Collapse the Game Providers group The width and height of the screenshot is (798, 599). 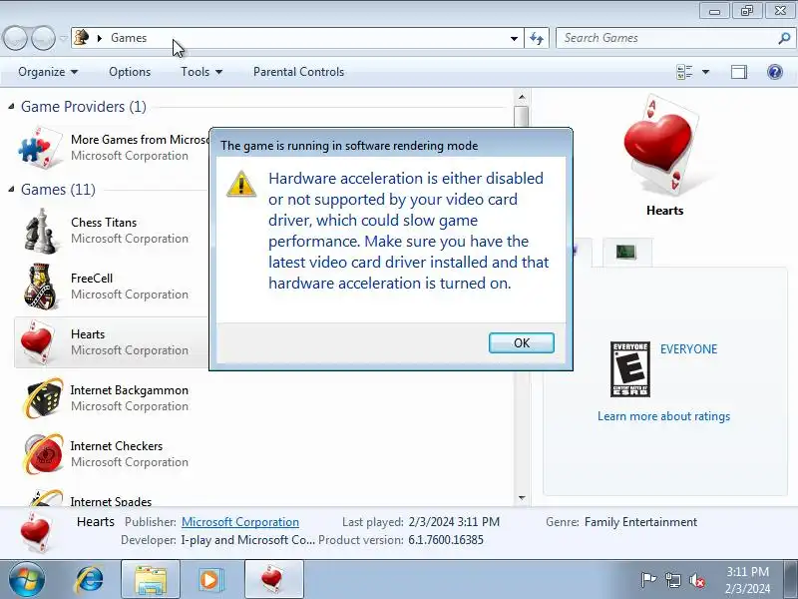(x=11, y=107)
